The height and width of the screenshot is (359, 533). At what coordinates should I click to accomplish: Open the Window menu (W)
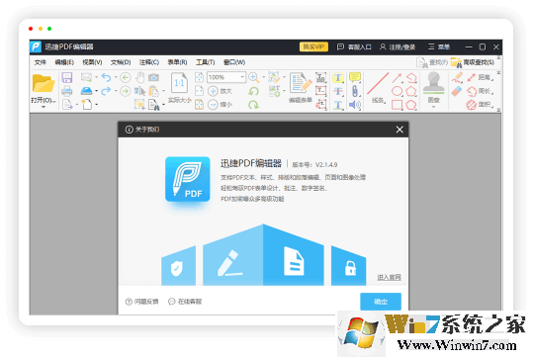click(x=234, y=62)
